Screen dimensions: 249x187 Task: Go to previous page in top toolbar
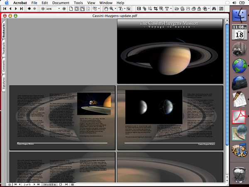[x=10, y=9]
